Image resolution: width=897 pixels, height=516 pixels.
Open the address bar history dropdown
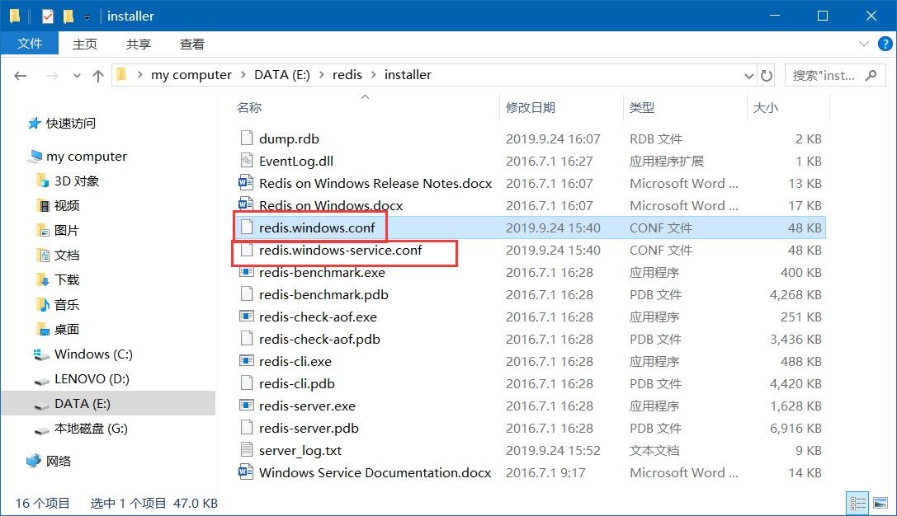(748, 75)
